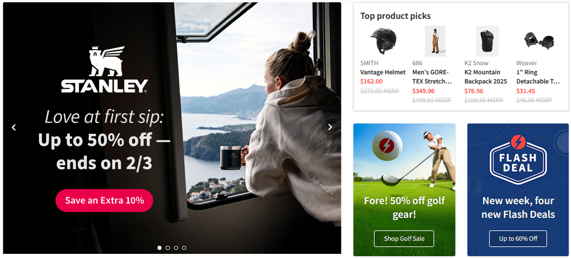The height and width of the screenshot is (259, 571).
Task: Click the Shop Golf Sale button
Action: click(404, 238)
